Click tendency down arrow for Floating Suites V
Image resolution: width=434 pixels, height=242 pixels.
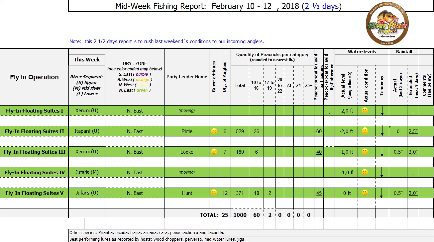pos(382,193)
